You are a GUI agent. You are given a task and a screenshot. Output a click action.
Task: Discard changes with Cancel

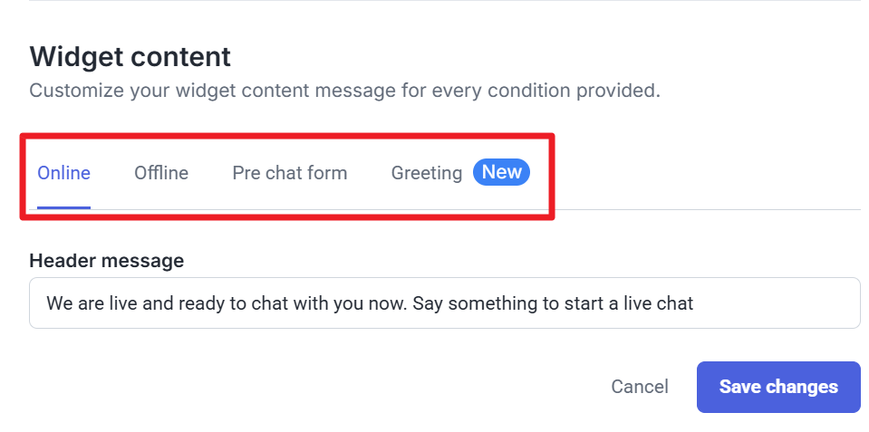639,387
